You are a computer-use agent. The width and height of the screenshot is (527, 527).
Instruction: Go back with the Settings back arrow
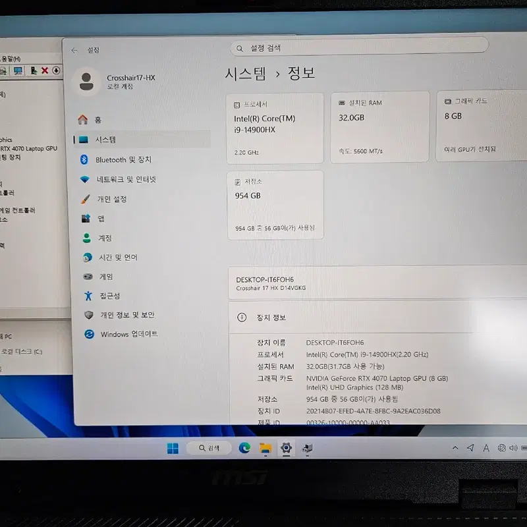74,51
